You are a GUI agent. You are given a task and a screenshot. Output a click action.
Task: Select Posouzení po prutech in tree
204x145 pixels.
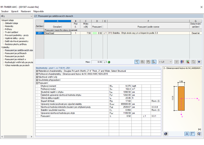coord(15,56)
